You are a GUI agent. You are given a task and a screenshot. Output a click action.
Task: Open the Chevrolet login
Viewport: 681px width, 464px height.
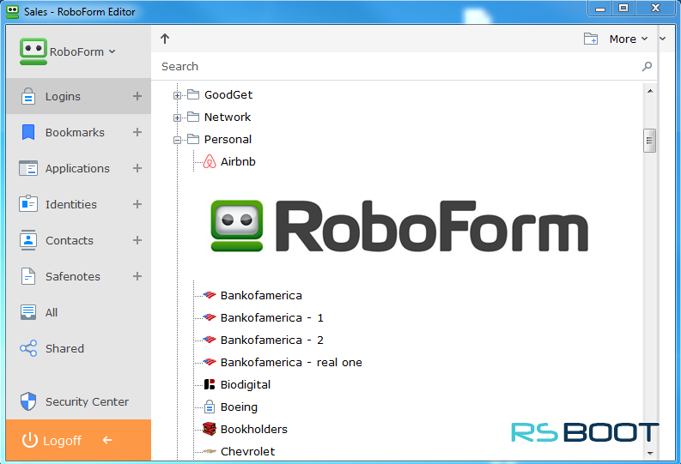click(247, 451)
